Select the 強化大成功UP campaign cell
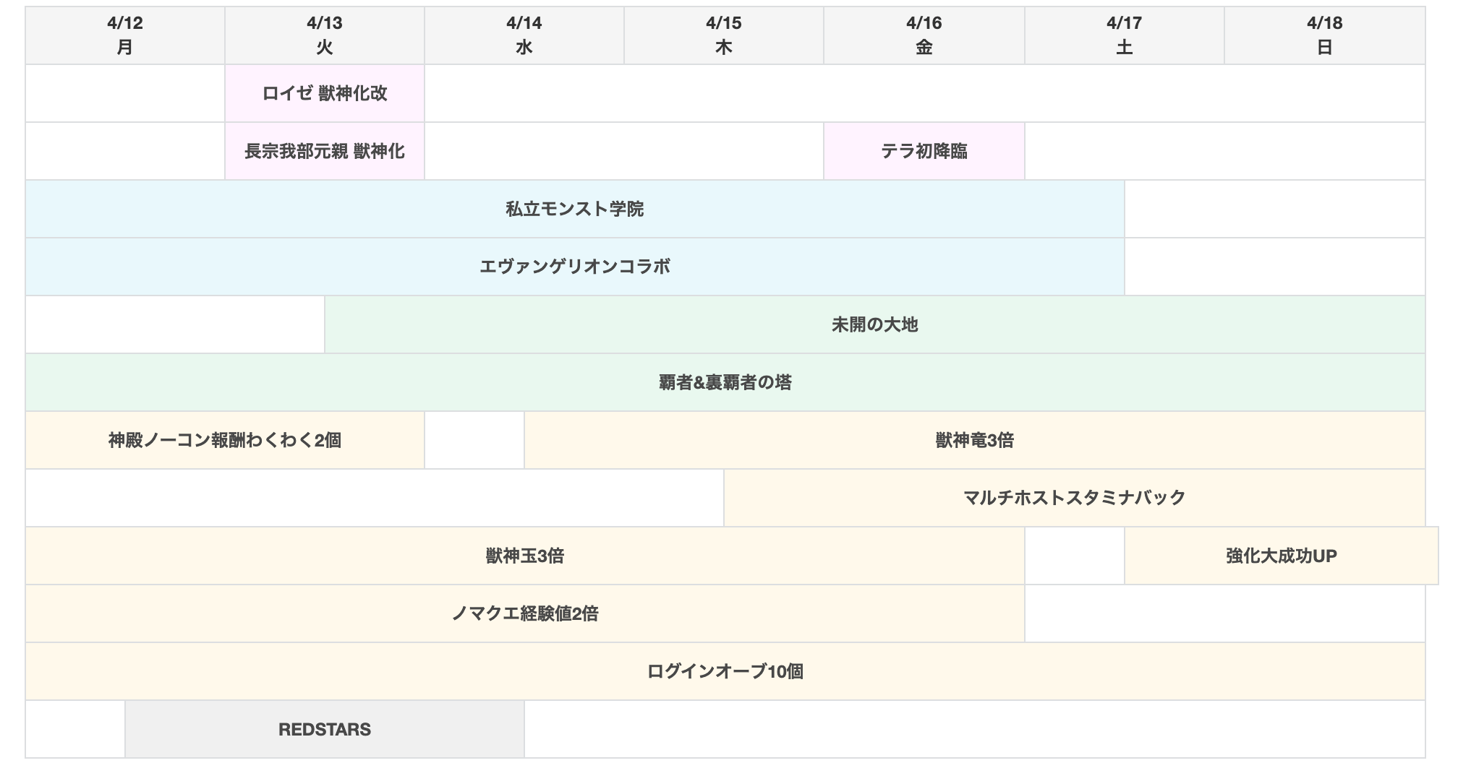 click(x=1282, y=556)
